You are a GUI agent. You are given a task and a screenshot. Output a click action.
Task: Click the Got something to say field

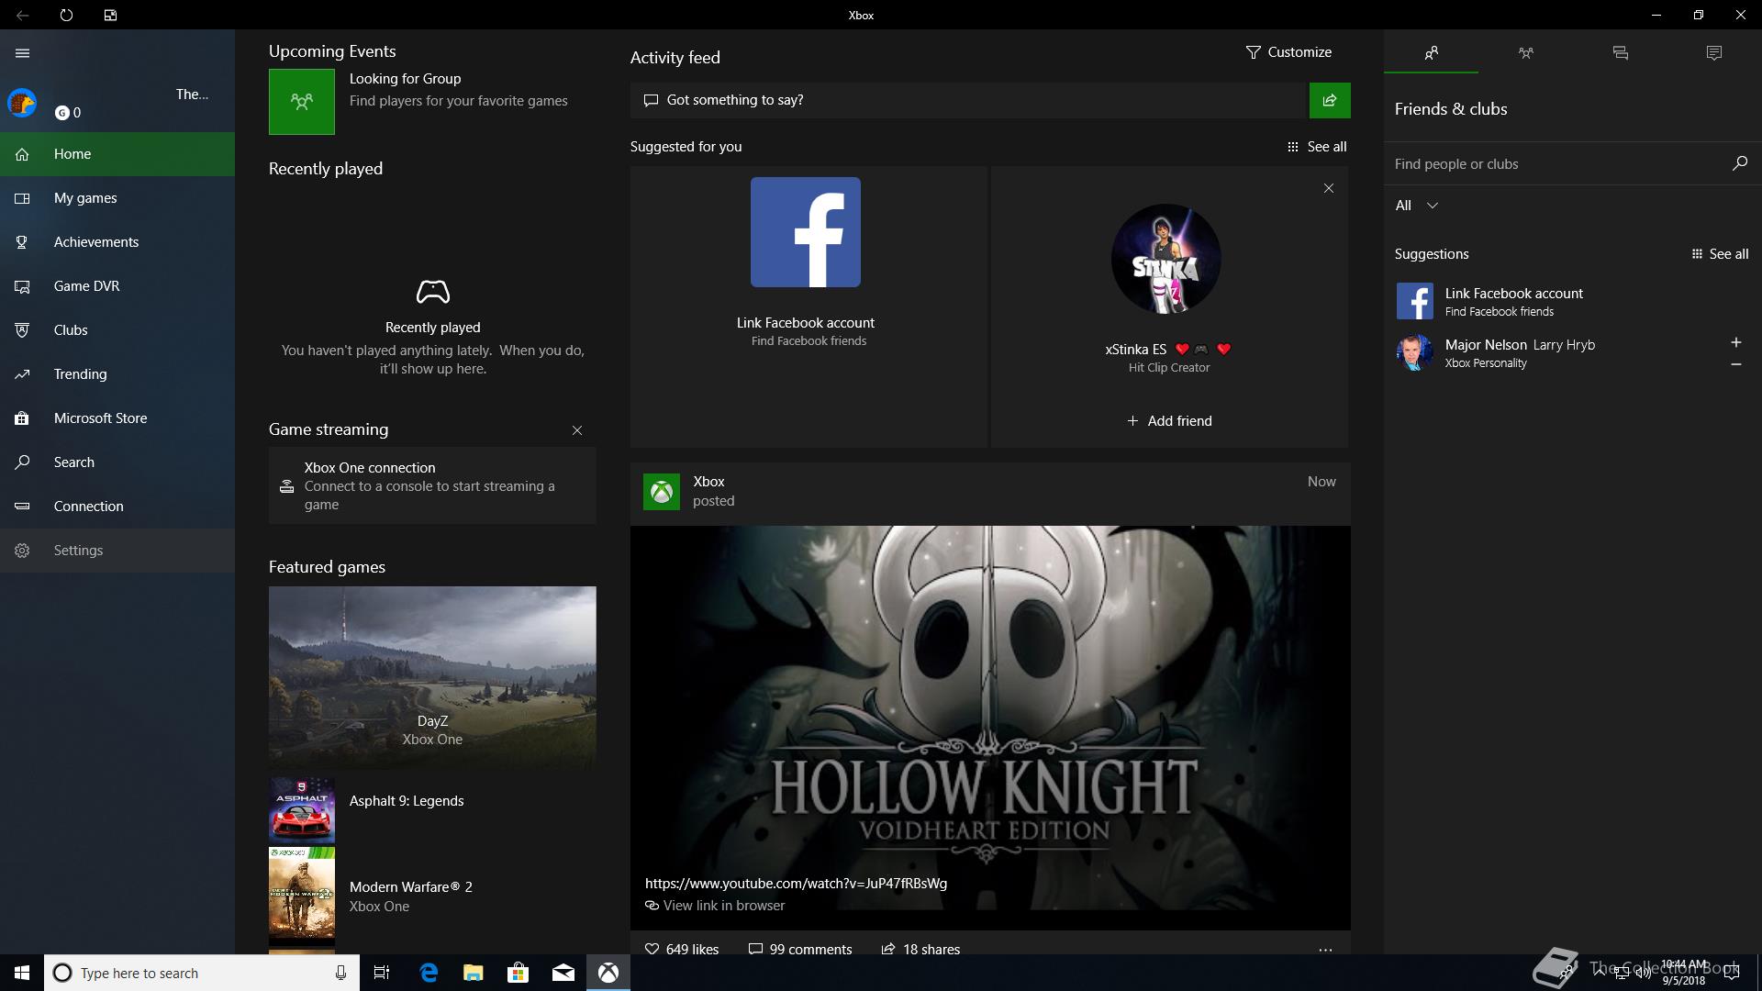pos(968,100)
